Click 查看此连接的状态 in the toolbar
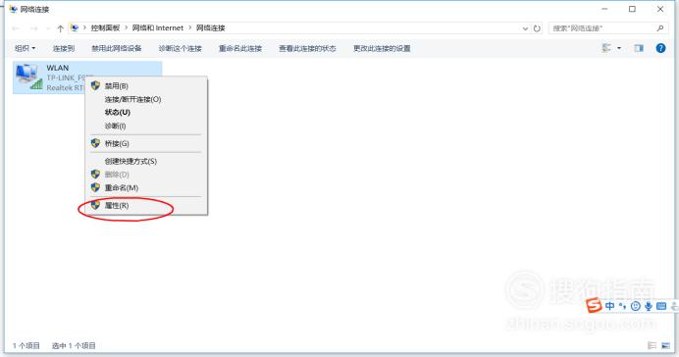Screen dimensions: 679x357 [x=307, y=48]
